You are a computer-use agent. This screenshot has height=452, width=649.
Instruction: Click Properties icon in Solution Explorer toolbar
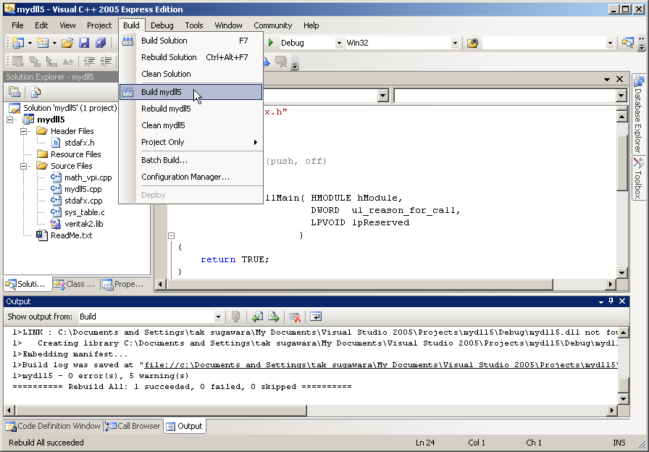tap(14, 92)
